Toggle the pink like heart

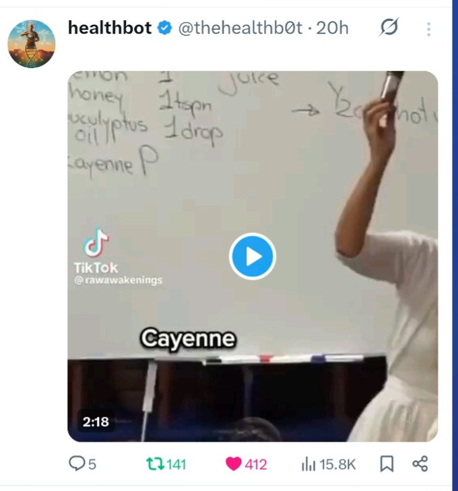click(234, 464)
